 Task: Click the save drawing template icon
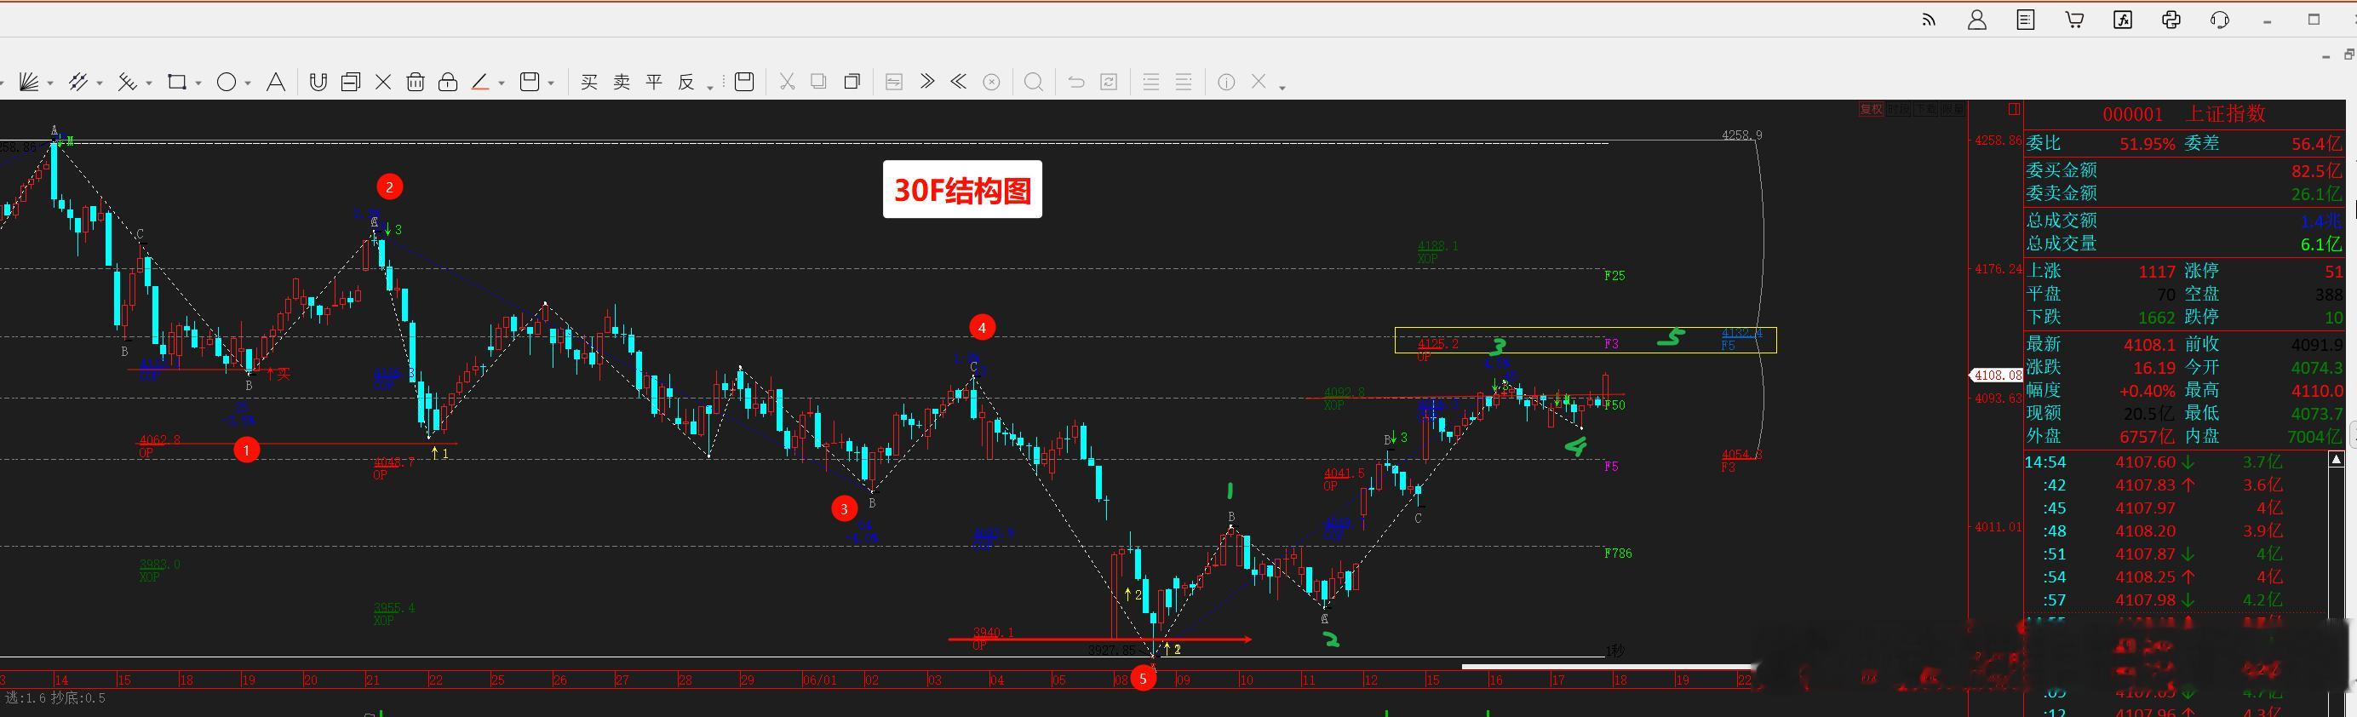click(530, 83)
